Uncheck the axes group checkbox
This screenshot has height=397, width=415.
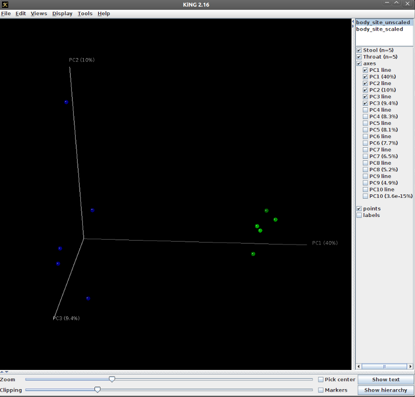click(359, 63)
